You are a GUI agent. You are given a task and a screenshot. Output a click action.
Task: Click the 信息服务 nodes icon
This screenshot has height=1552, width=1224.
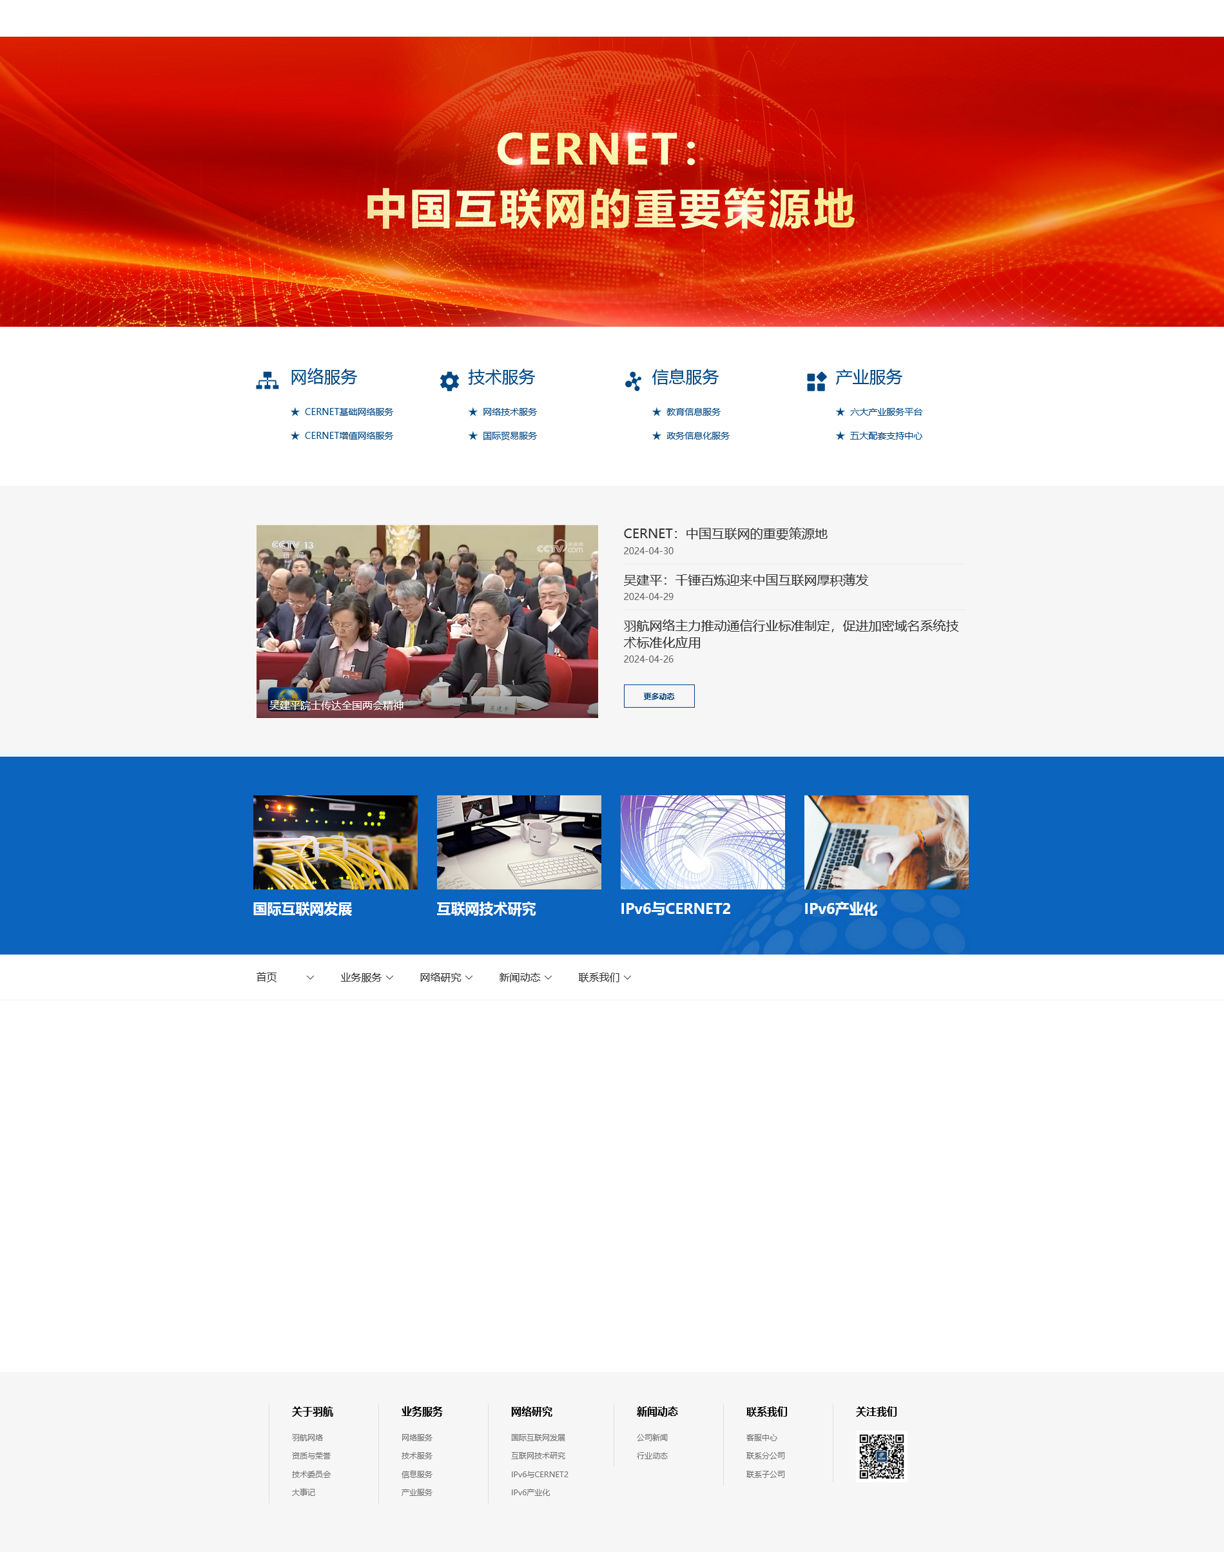[633, 381]
